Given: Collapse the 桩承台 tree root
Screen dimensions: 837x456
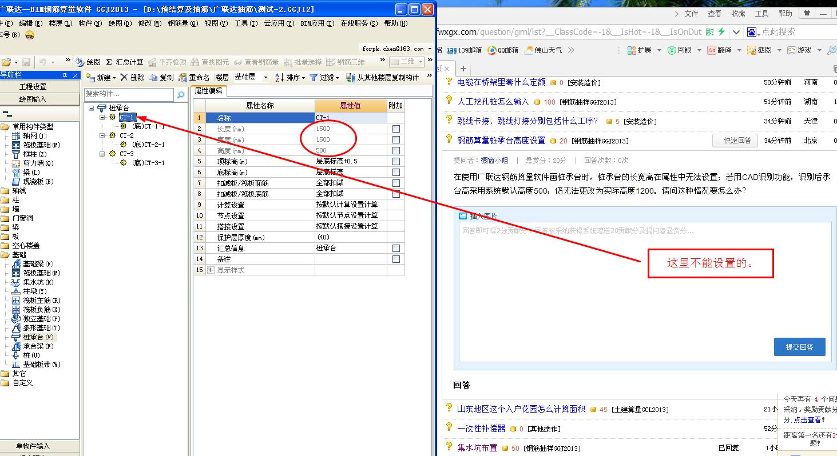Looking at the screenshot, I should coord(92,108).
